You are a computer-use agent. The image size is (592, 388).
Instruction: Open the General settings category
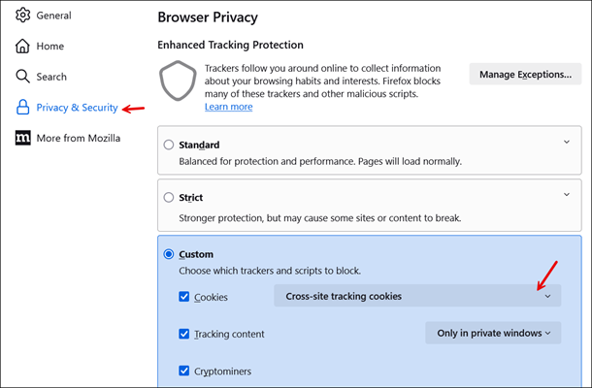(x=43, y=16)
